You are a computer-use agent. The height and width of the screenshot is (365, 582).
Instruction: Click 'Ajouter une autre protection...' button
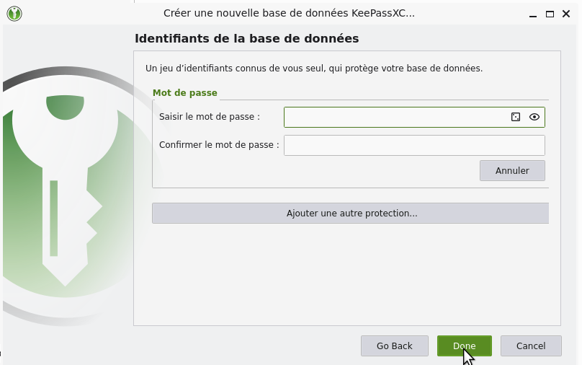(351, 214)
